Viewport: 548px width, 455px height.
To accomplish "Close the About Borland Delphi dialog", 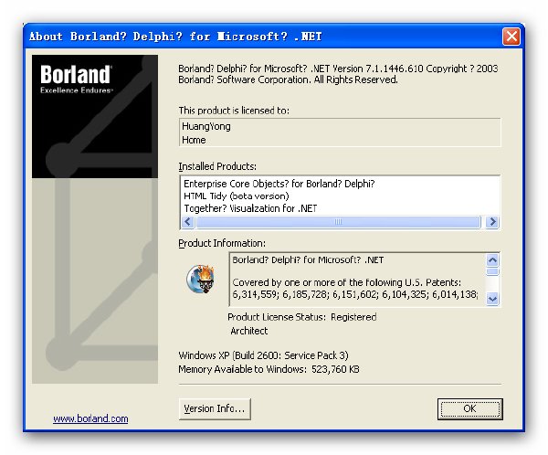I will point(511,36).
